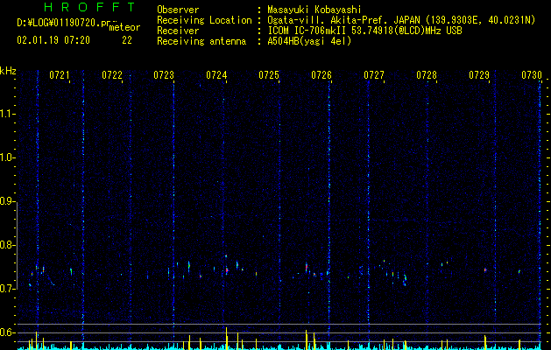Click the meteor count value 22

coord(127,40)
